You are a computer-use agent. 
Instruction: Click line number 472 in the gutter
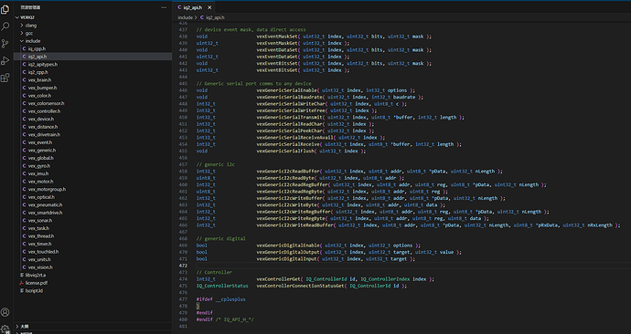pos(183,266)
